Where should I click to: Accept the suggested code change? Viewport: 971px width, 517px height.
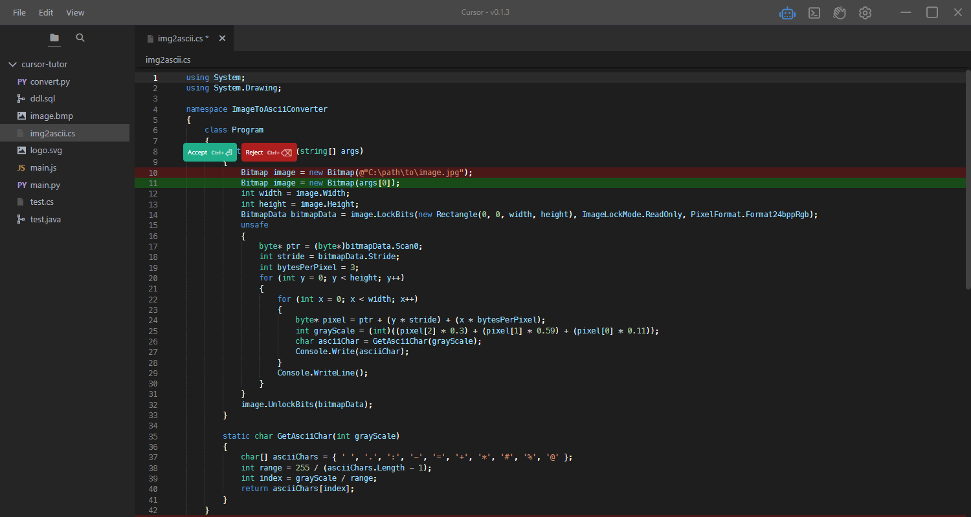coord(210,153)
